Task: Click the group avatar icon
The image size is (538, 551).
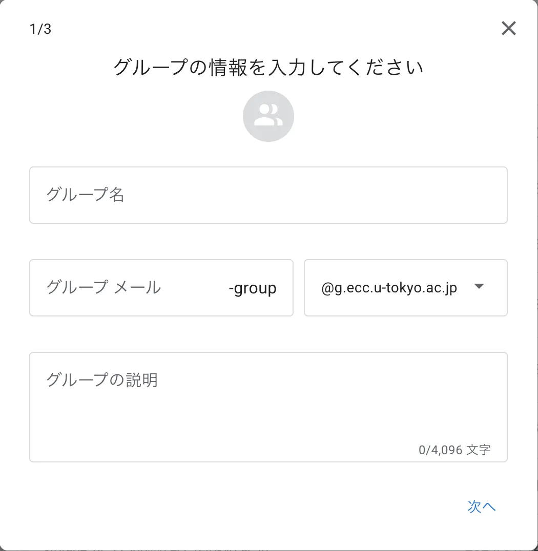Action: pyautogui.click(x=268, y=116)
